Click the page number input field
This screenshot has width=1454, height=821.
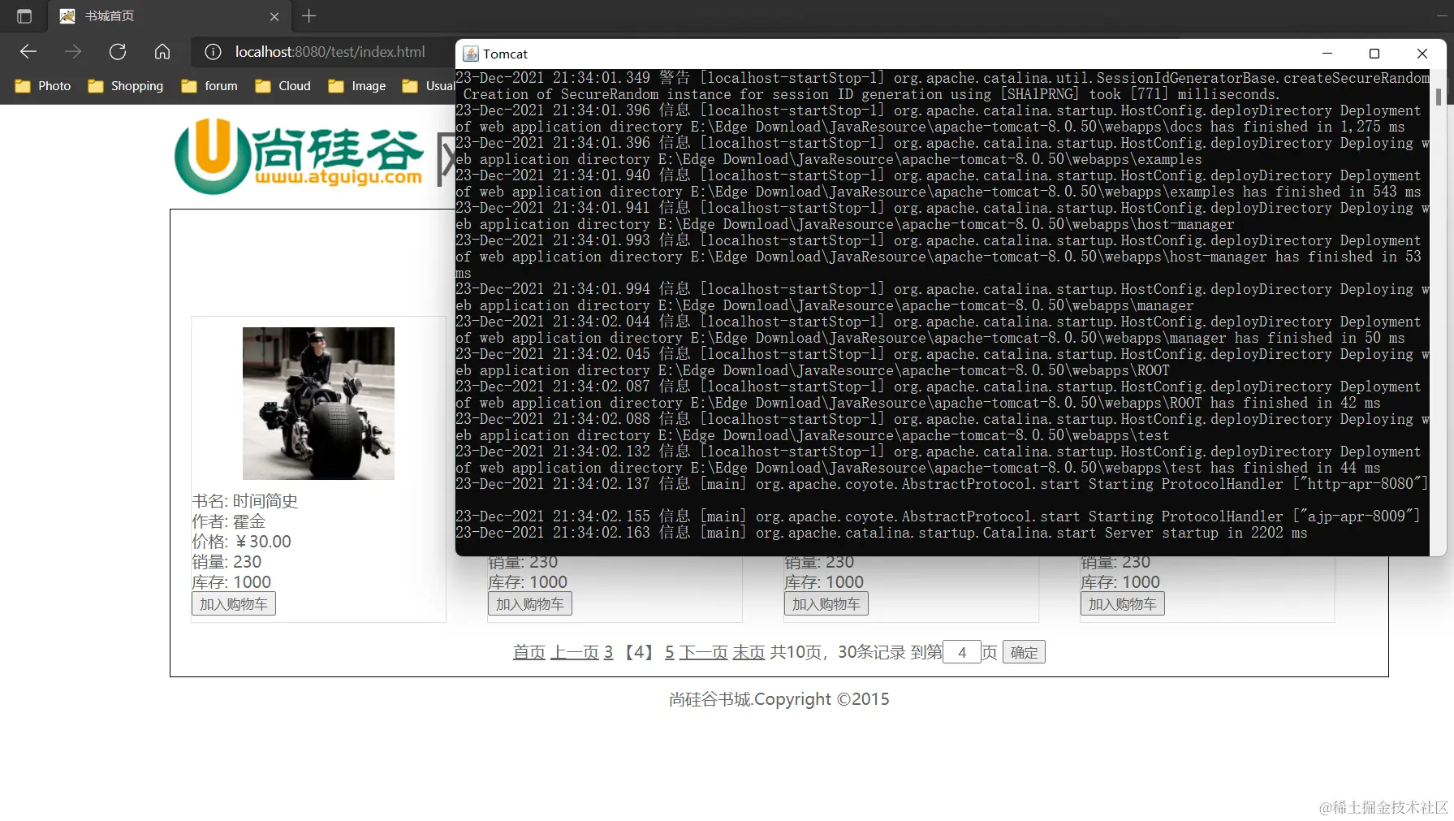pos(963,652)
